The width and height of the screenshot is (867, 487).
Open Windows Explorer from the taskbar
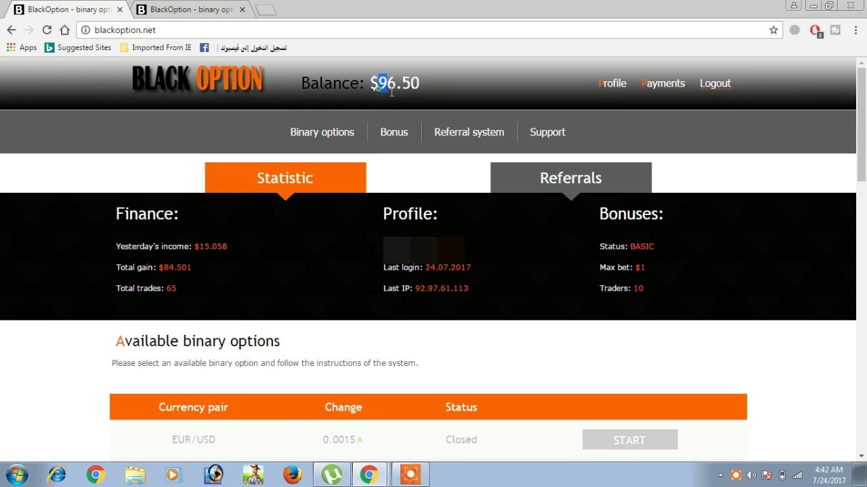coord(135,475)
